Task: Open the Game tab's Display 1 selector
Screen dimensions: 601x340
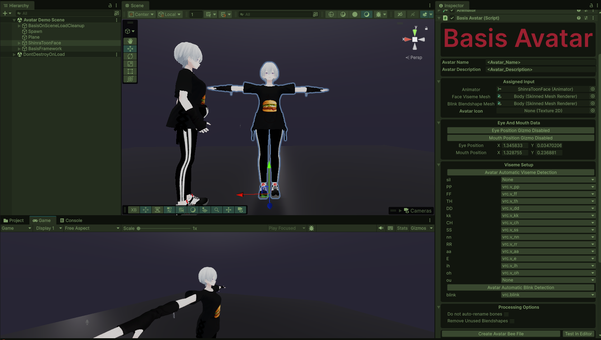Action: [48, 228]
